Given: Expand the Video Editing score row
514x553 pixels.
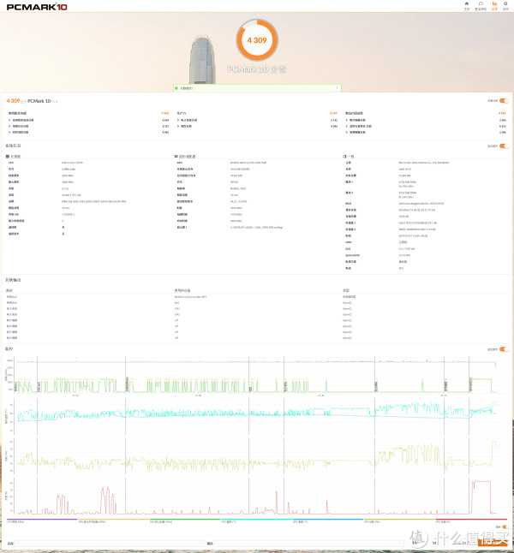Looking at the screenshot, I should pyautogui.click(x=426, y=132).
